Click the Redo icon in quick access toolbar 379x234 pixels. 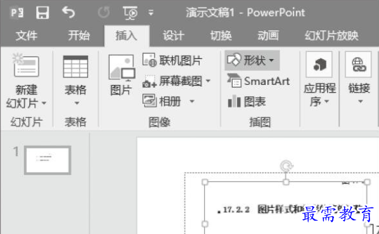(104, 12)
